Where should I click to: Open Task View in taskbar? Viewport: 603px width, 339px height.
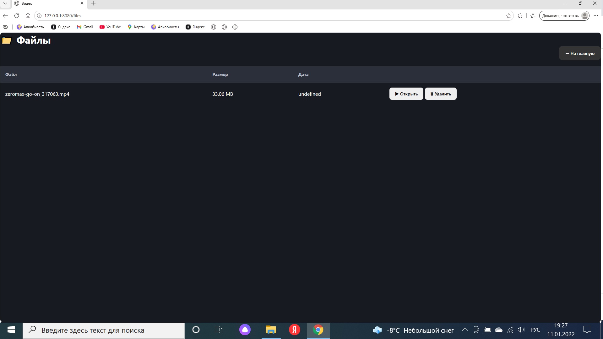coord(219,330)
